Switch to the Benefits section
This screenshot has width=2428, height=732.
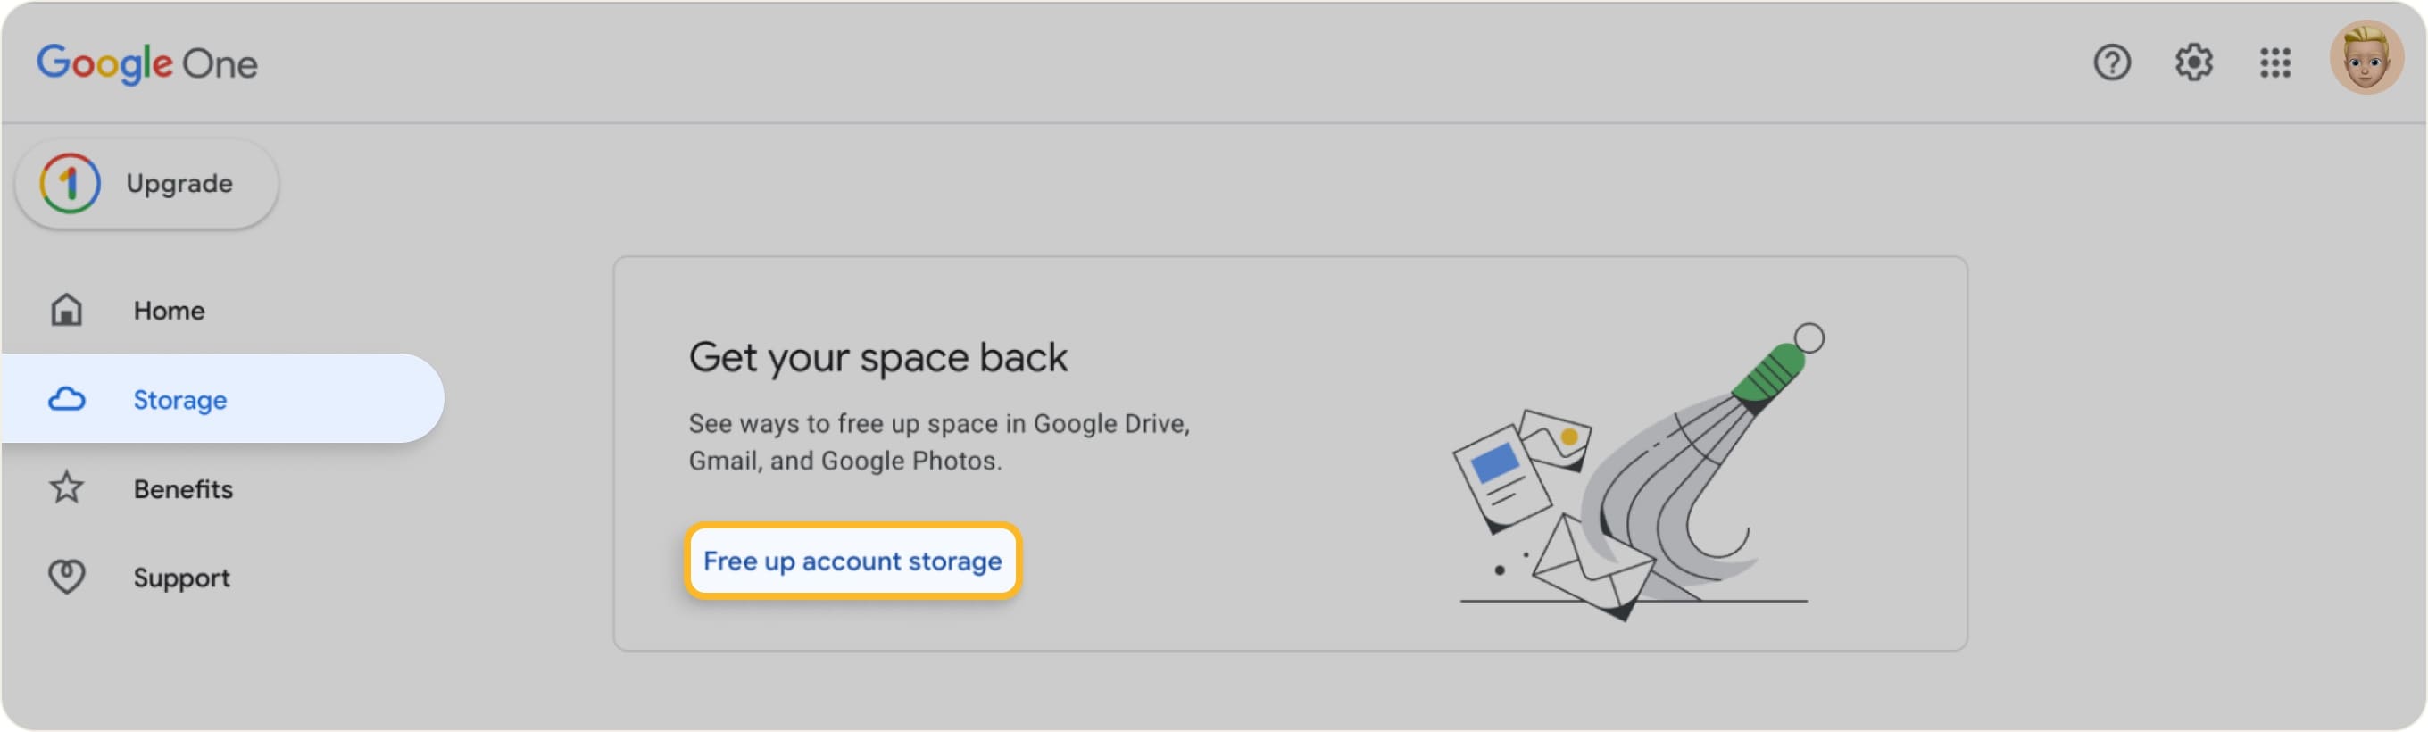[x=183, y=487]
